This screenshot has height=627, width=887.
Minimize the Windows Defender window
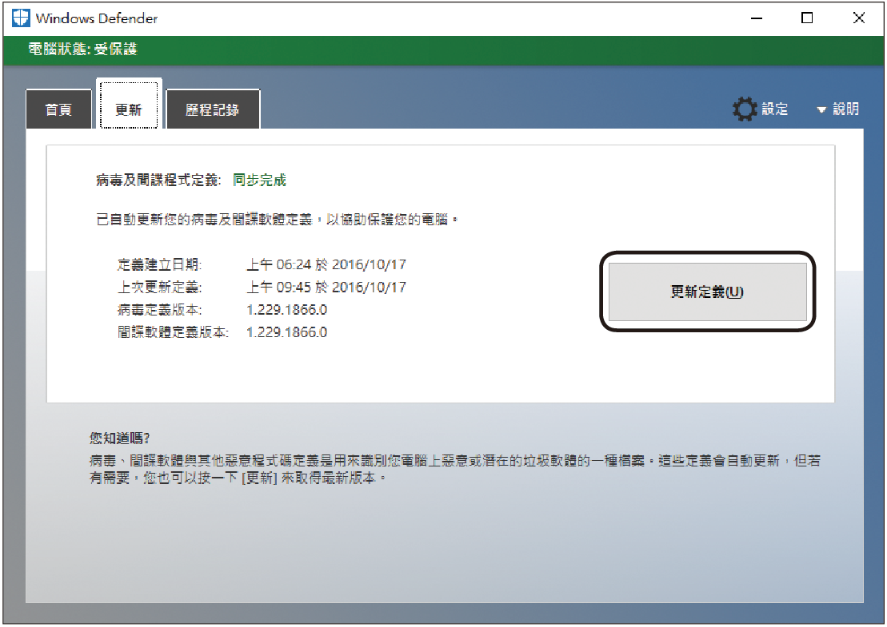coord(757,18)
